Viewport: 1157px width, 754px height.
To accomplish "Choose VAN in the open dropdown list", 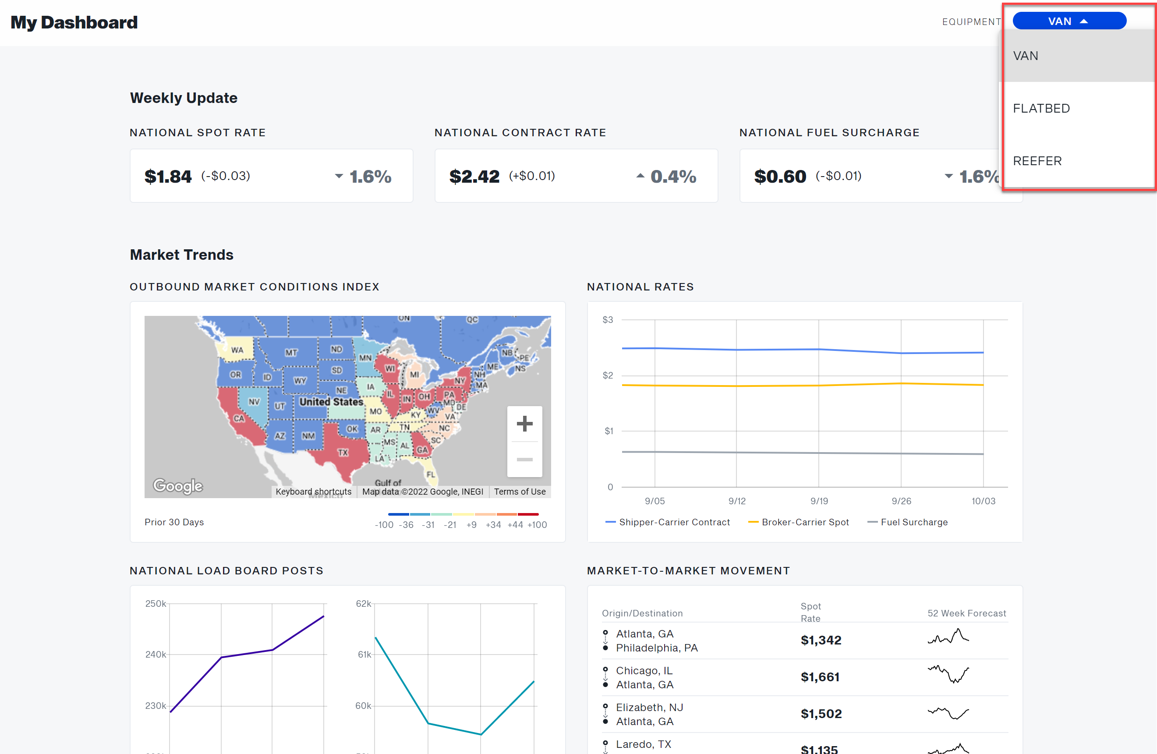I will click(x=1026, y=55).
